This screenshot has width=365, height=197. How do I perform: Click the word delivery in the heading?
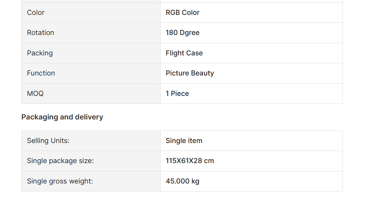pyautogui.click(x=89, y=117)
